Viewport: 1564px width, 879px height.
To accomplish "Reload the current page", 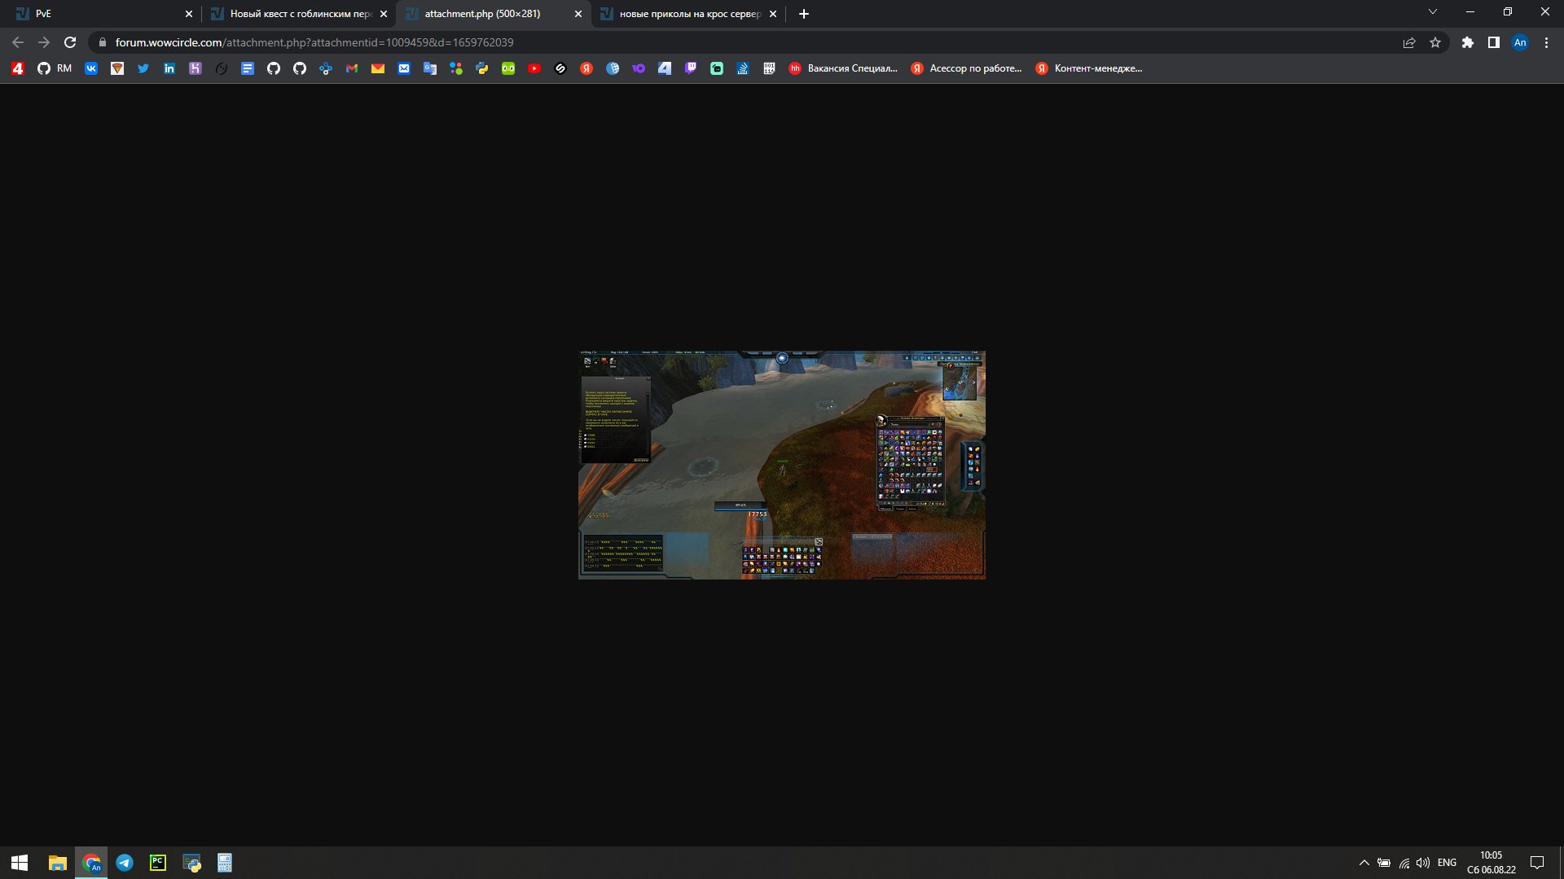I will [70, 42].
